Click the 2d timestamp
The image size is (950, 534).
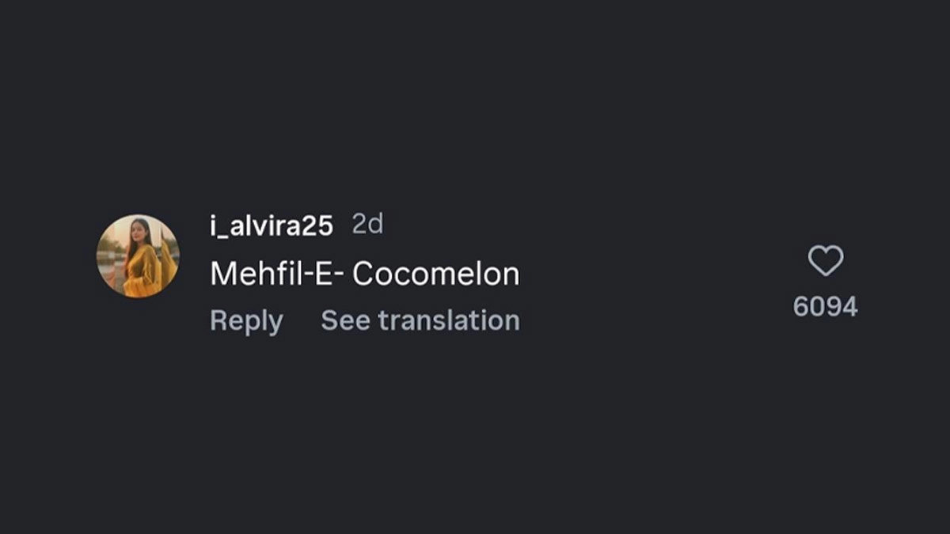coord(367,225)
